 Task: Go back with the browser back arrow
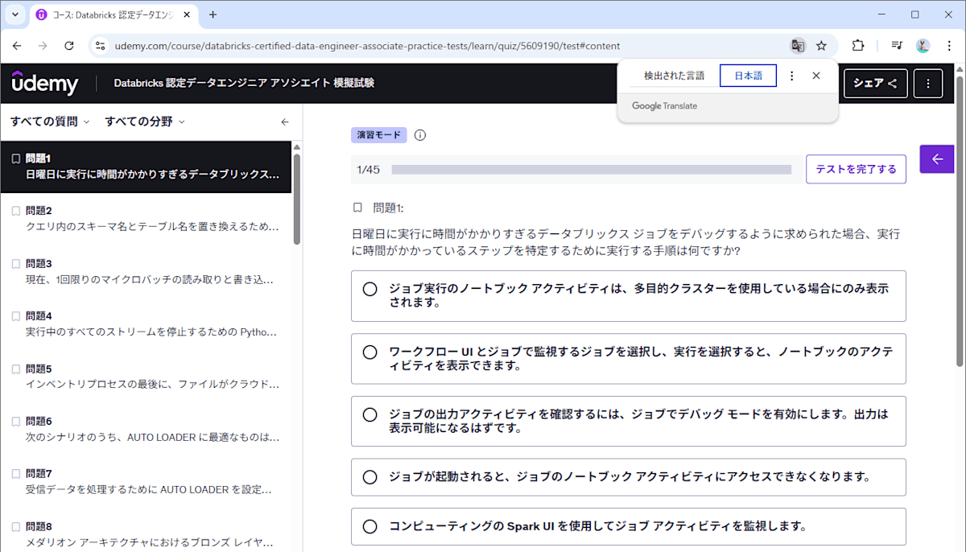point(17,46)
